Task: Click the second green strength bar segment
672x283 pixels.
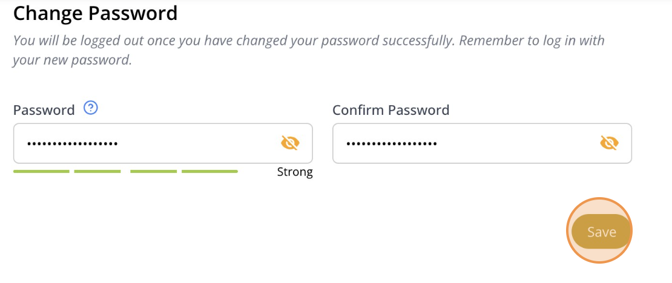Action: coord(97,171)
